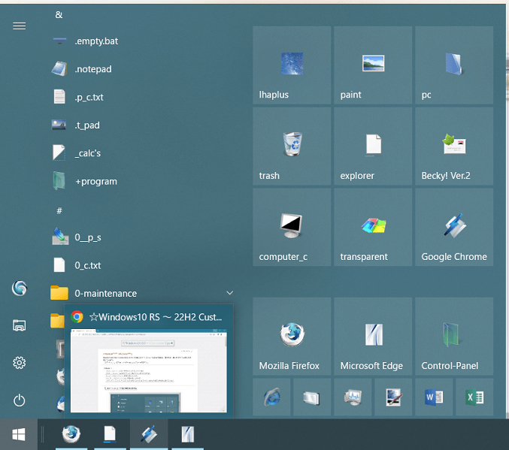This screenshot has height=450, width=509.
Task: Open the trash tile
Action: (x=292, y=146)
